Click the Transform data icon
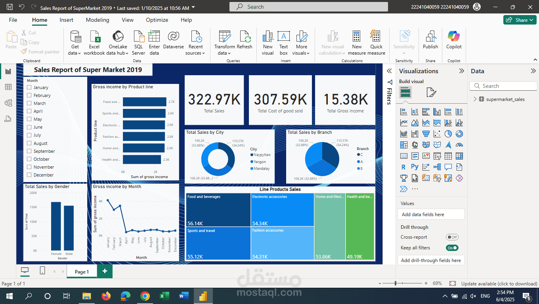Screen dimensions: 539x304 tap(225, 36)
